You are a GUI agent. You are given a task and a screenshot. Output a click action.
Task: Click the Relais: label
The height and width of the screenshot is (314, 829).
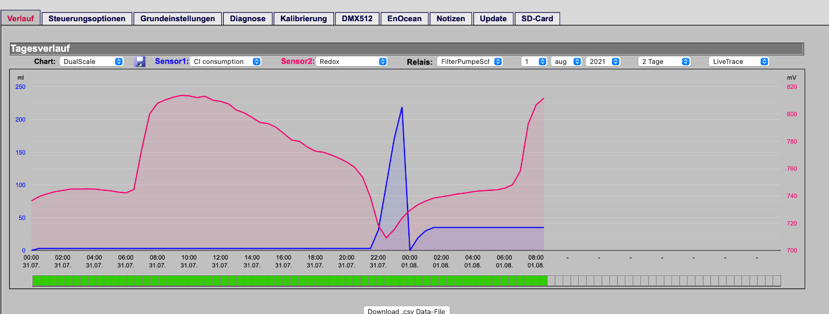click(420, 62)
